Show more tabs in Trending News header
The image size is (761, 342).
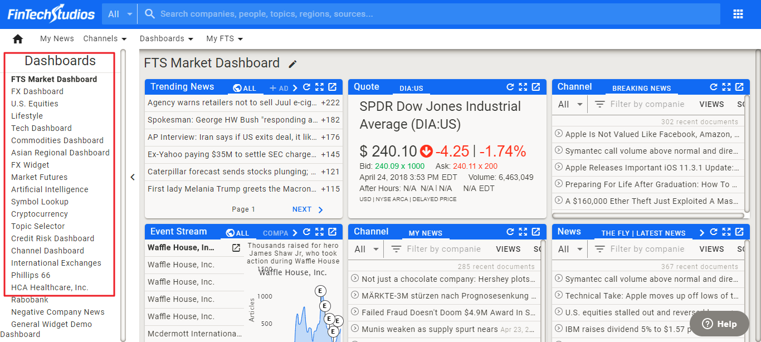click(295, 87)
